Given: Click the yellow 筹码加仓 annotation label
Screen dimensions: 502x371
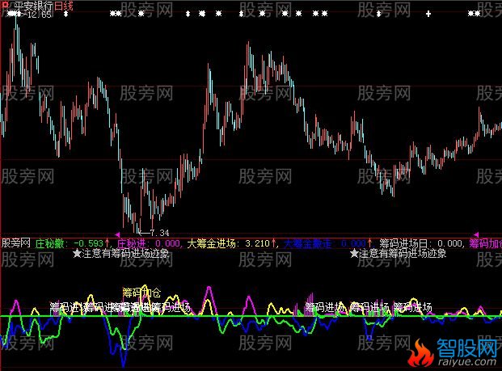Looking at the screenshot, I should (x=141, y=293).
